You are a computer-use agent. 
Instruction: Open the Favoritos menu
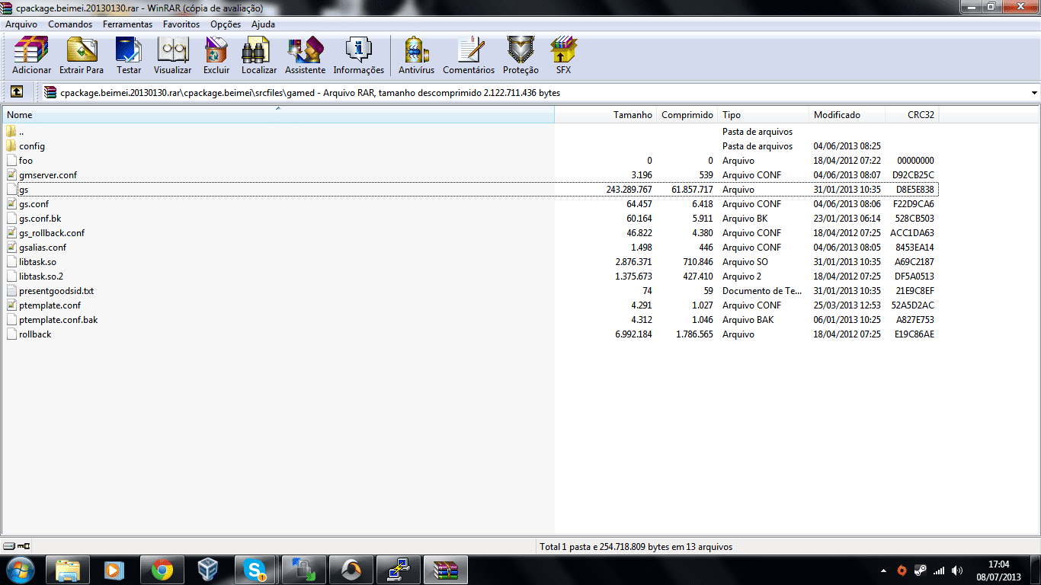(181, 24)
